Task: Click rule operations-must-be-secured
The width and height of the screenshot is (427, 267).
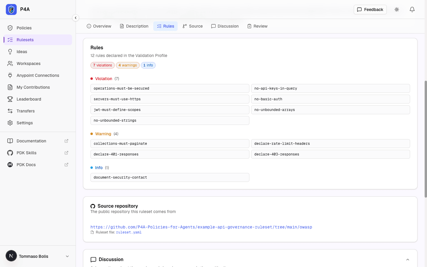Action: point(170,88)
